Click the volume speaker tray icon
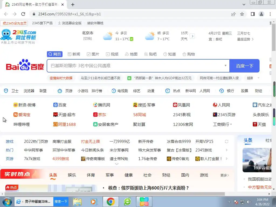This screenshot has width=276, height=207. tap(249, 202)
